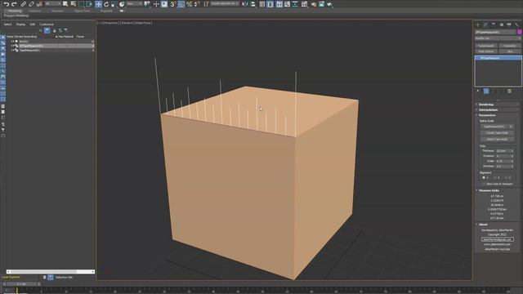Switch to the Freeform ribbon tab
Screen dimensions: 523x294
coord(34,11)
